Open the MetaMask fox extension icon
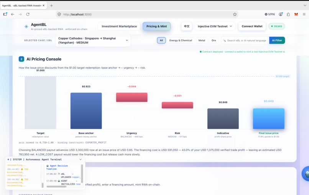 click(296, 15)
